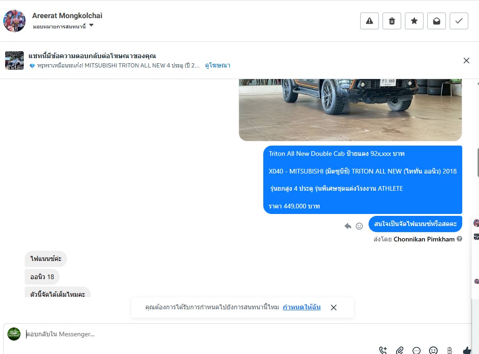Send a thumbs-up like
Viewport: 479px width, 354px height.
pyautogui.click(x=466, y=350)
